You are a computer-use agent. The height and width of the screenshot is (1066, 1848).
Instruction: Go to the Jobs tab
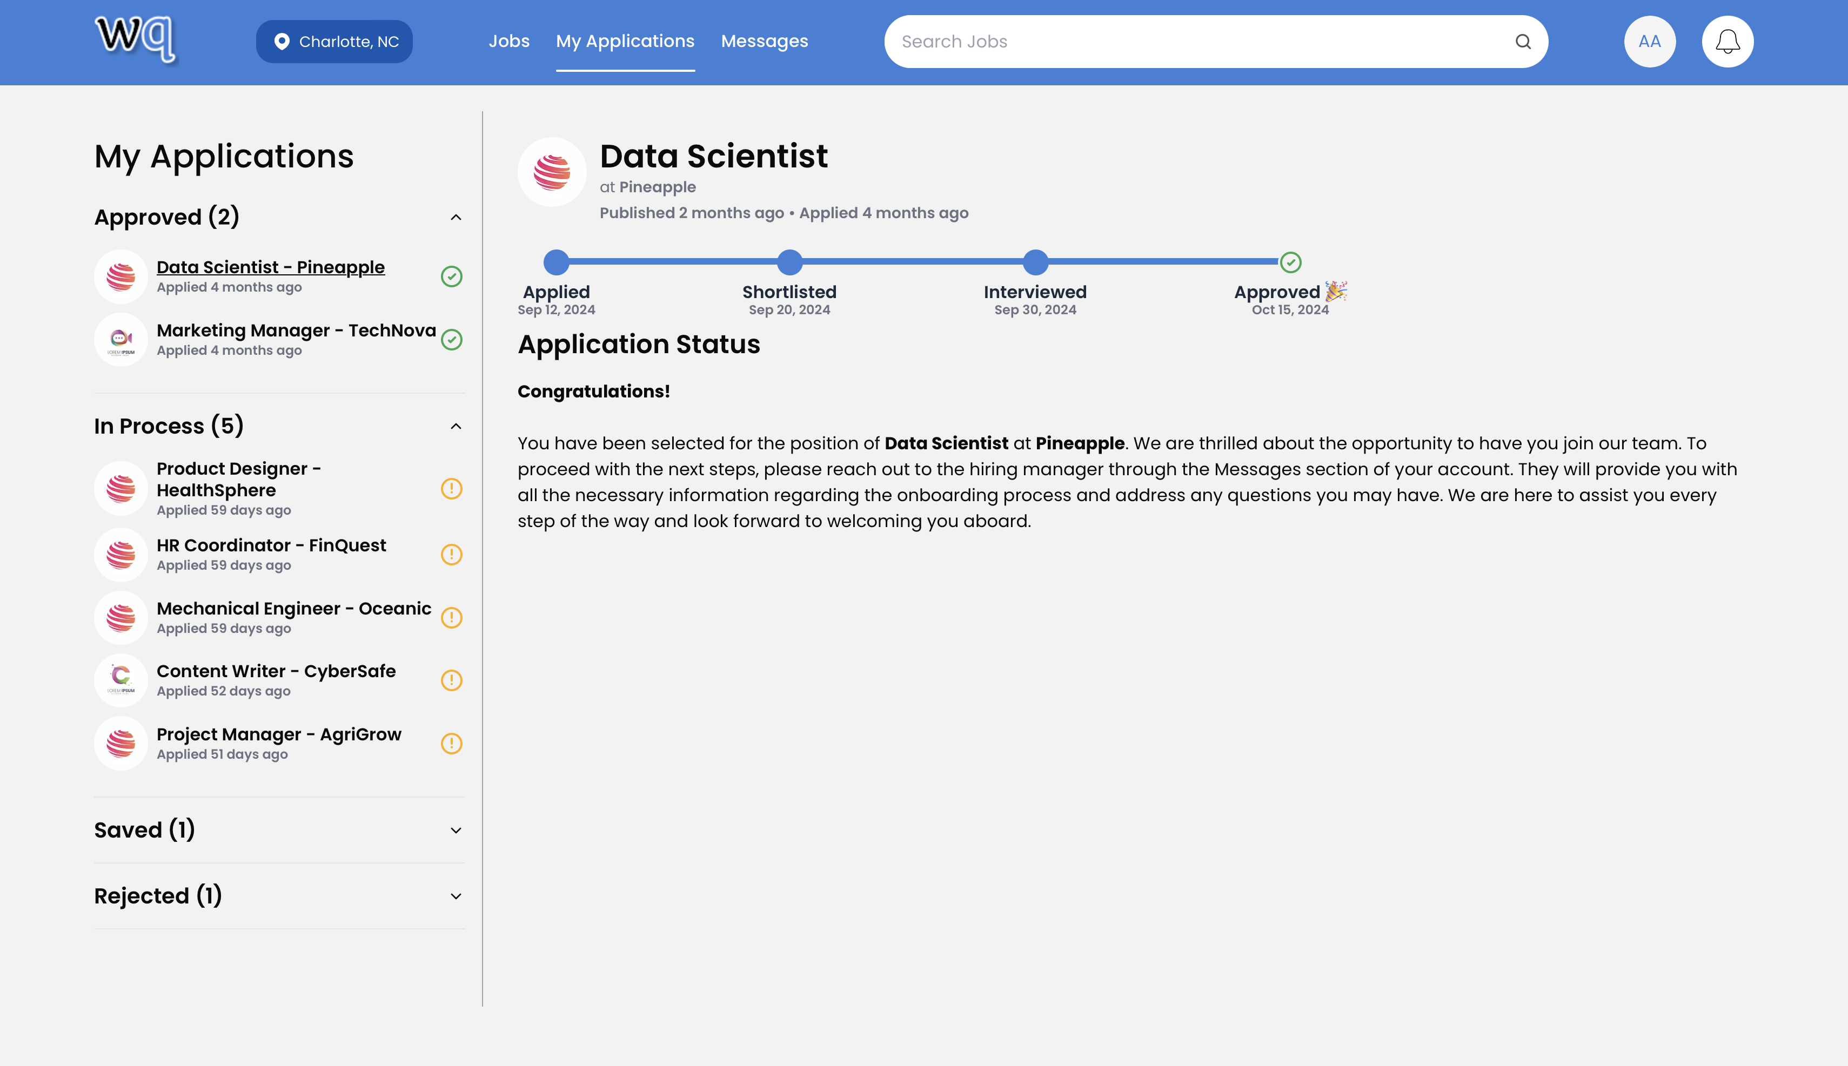(x=508, y=42)
